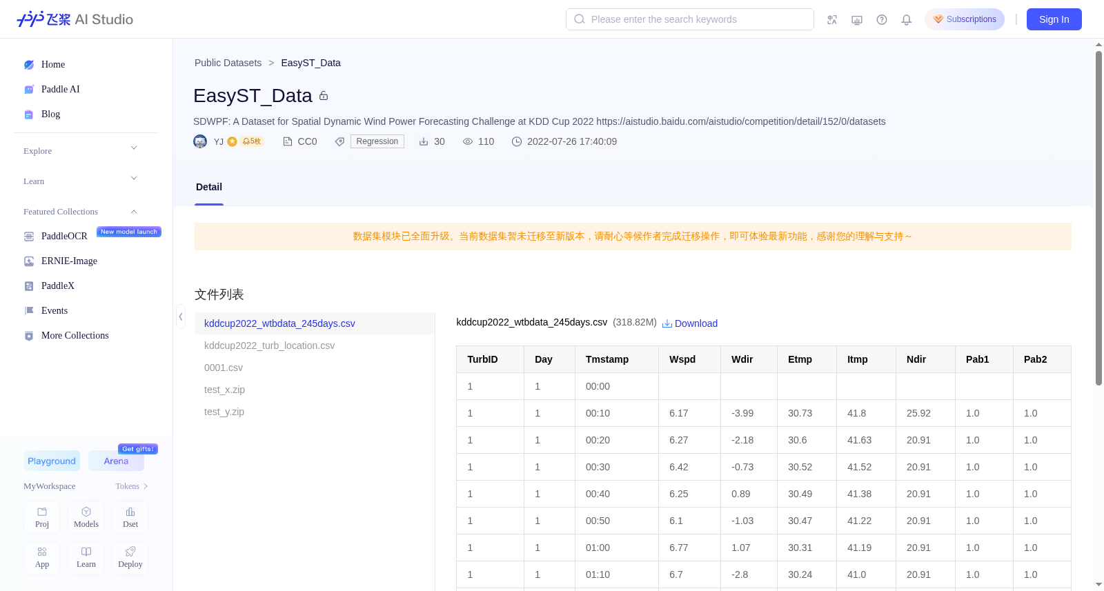Click the Wspd column header
Screen dimensions: 1104x591
690,359
